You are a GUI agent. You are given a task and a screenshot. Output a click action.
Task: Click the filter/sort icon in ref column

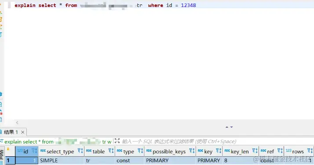pyautogui.click(x=280, y=151)
